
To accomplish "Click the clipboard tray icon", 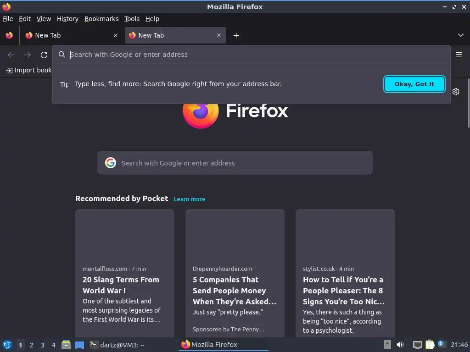I will point(430,345).
